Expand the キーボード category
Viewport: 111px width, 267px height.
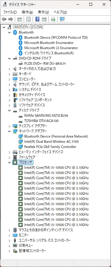[x=9, y=74]
